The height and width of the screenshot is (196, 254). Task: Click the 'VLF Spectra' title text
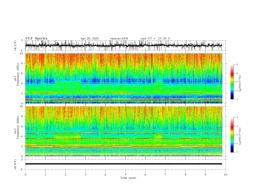click(x=36, y=38)
